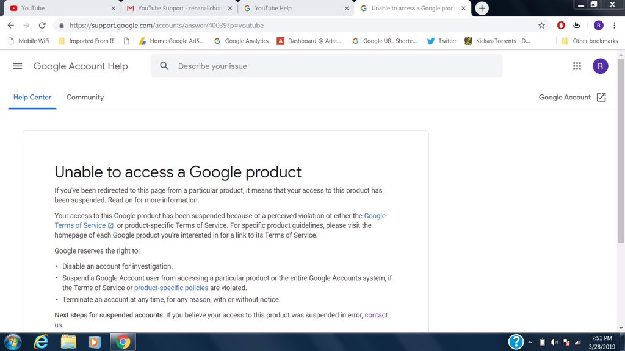Viewport: 625px width, 351px height.
Task: Open Dashboard @ Adst bookmark
Action: [309, 41]
